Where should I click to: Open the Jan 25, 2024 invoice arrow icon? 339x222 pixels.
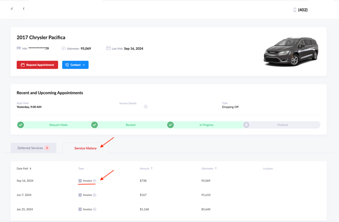pyautogui.click(x=95, y=209)
